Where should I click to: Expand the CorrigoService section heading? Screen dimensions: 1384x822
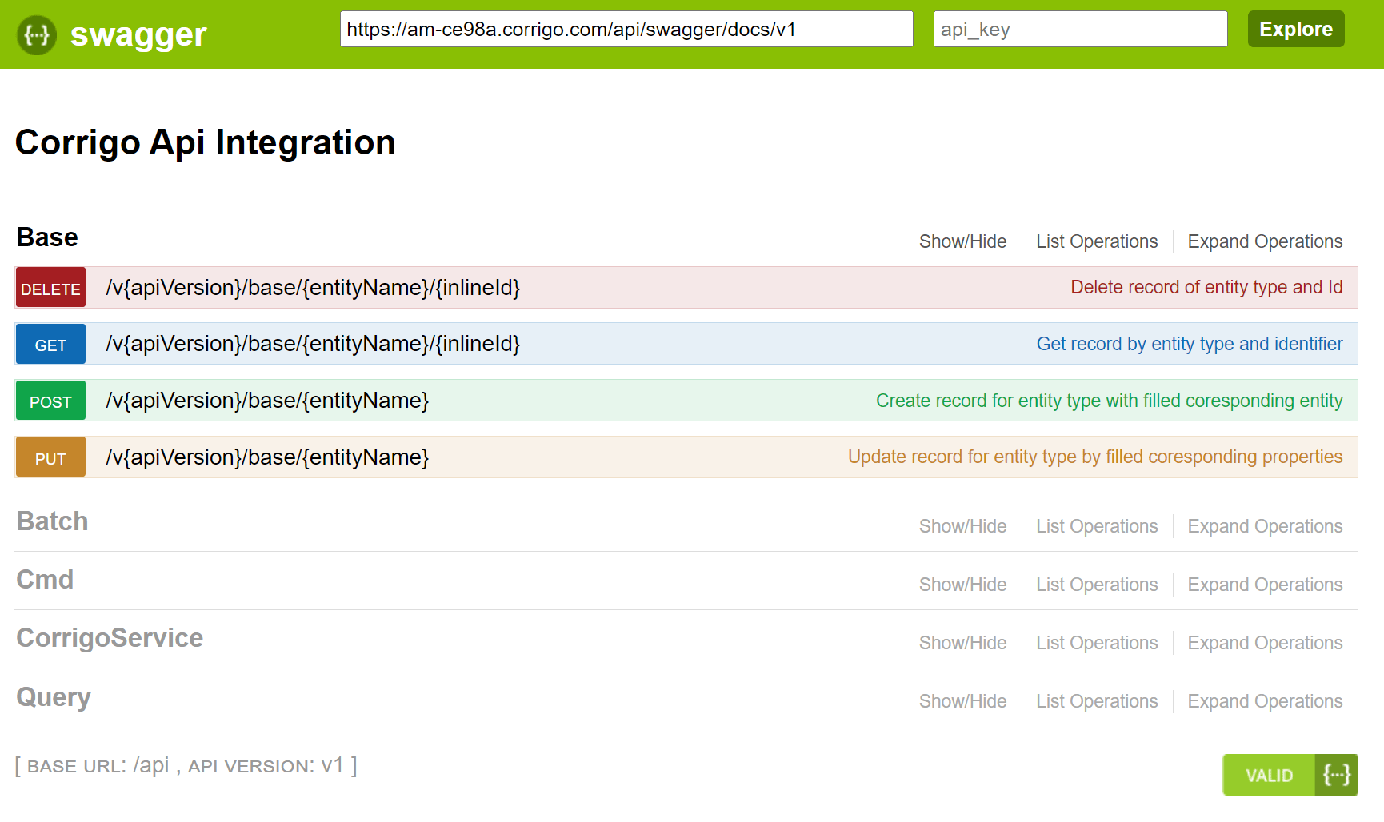coord(110,638)
